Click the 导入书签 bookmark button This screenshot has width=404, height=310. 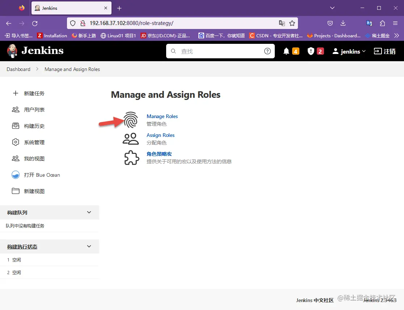coord(19,35)
